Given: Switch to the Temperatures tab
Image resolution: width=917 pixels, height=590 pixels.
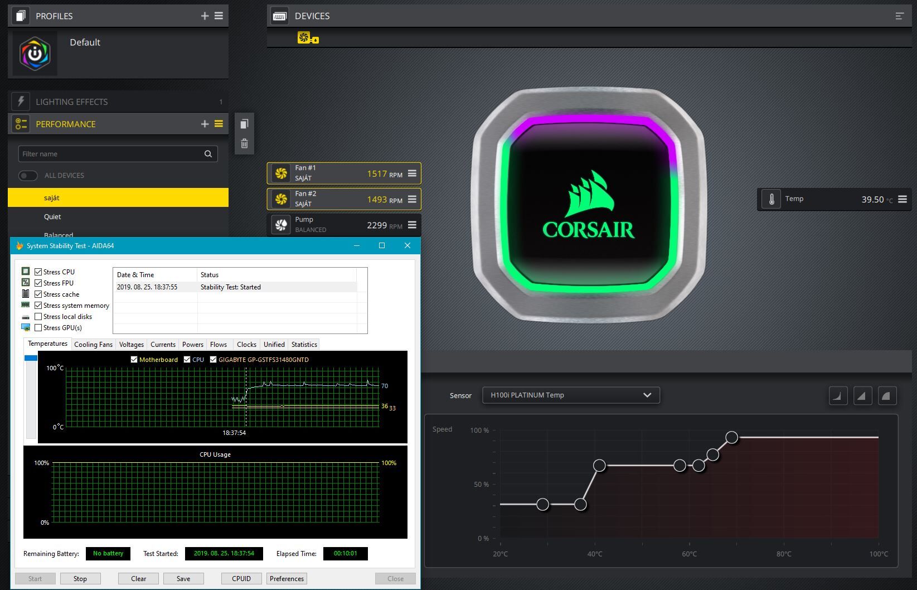Looking at the screenshot, I should coord(47,344).
